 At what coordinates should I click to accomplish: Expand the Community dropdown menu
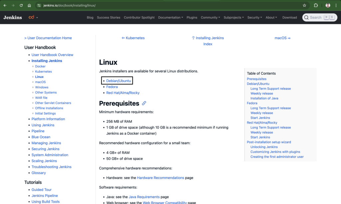click(210, 17)
